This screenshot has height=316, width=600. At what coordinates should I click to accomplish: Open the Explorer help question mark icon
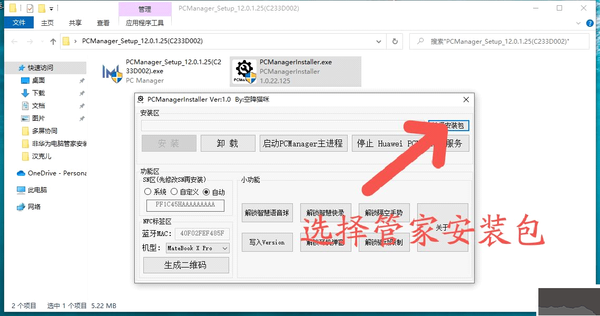pyautogui.click(x=589, y=23)
